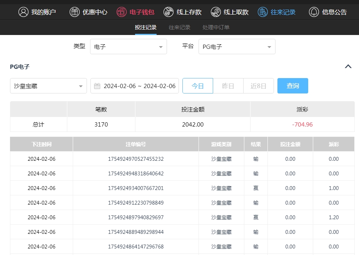Image resolution: width=359 pixels, height=255 pixels.
Task: Open the 类型 dropdown showing 电子
Action: (129, 47)
